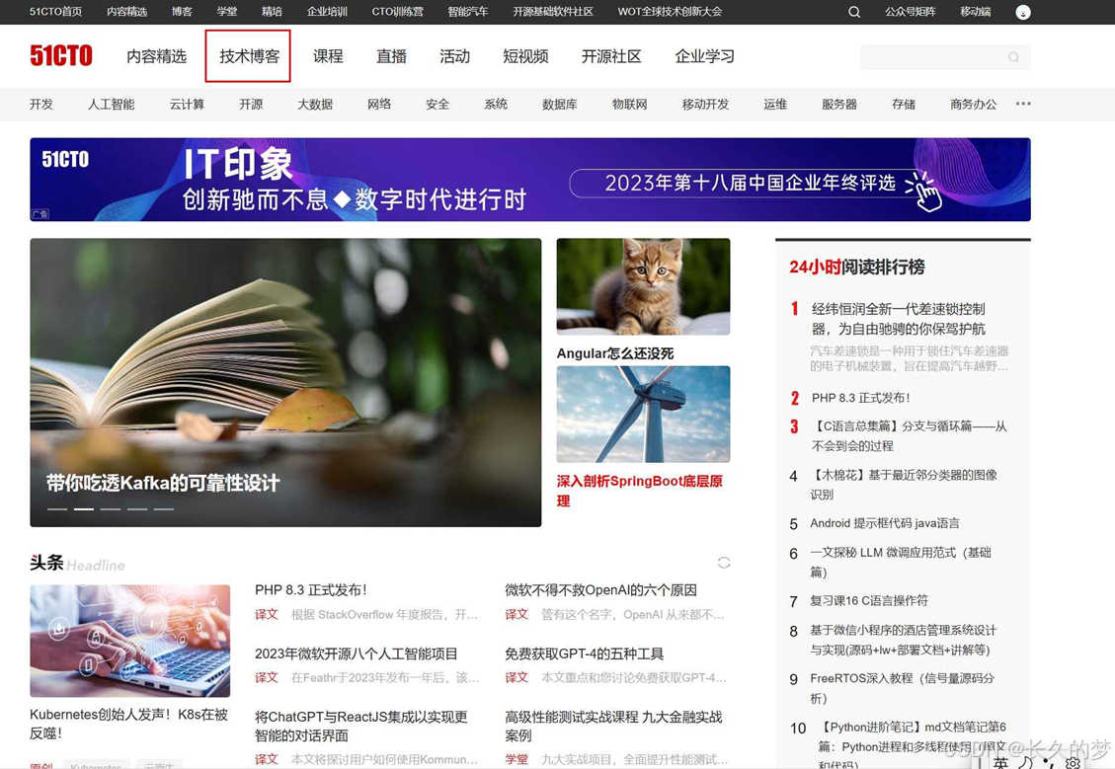
Task: Open rank 2 PHP 8.3 正式发布 in ranking list
Action: [x=860, y=398]
